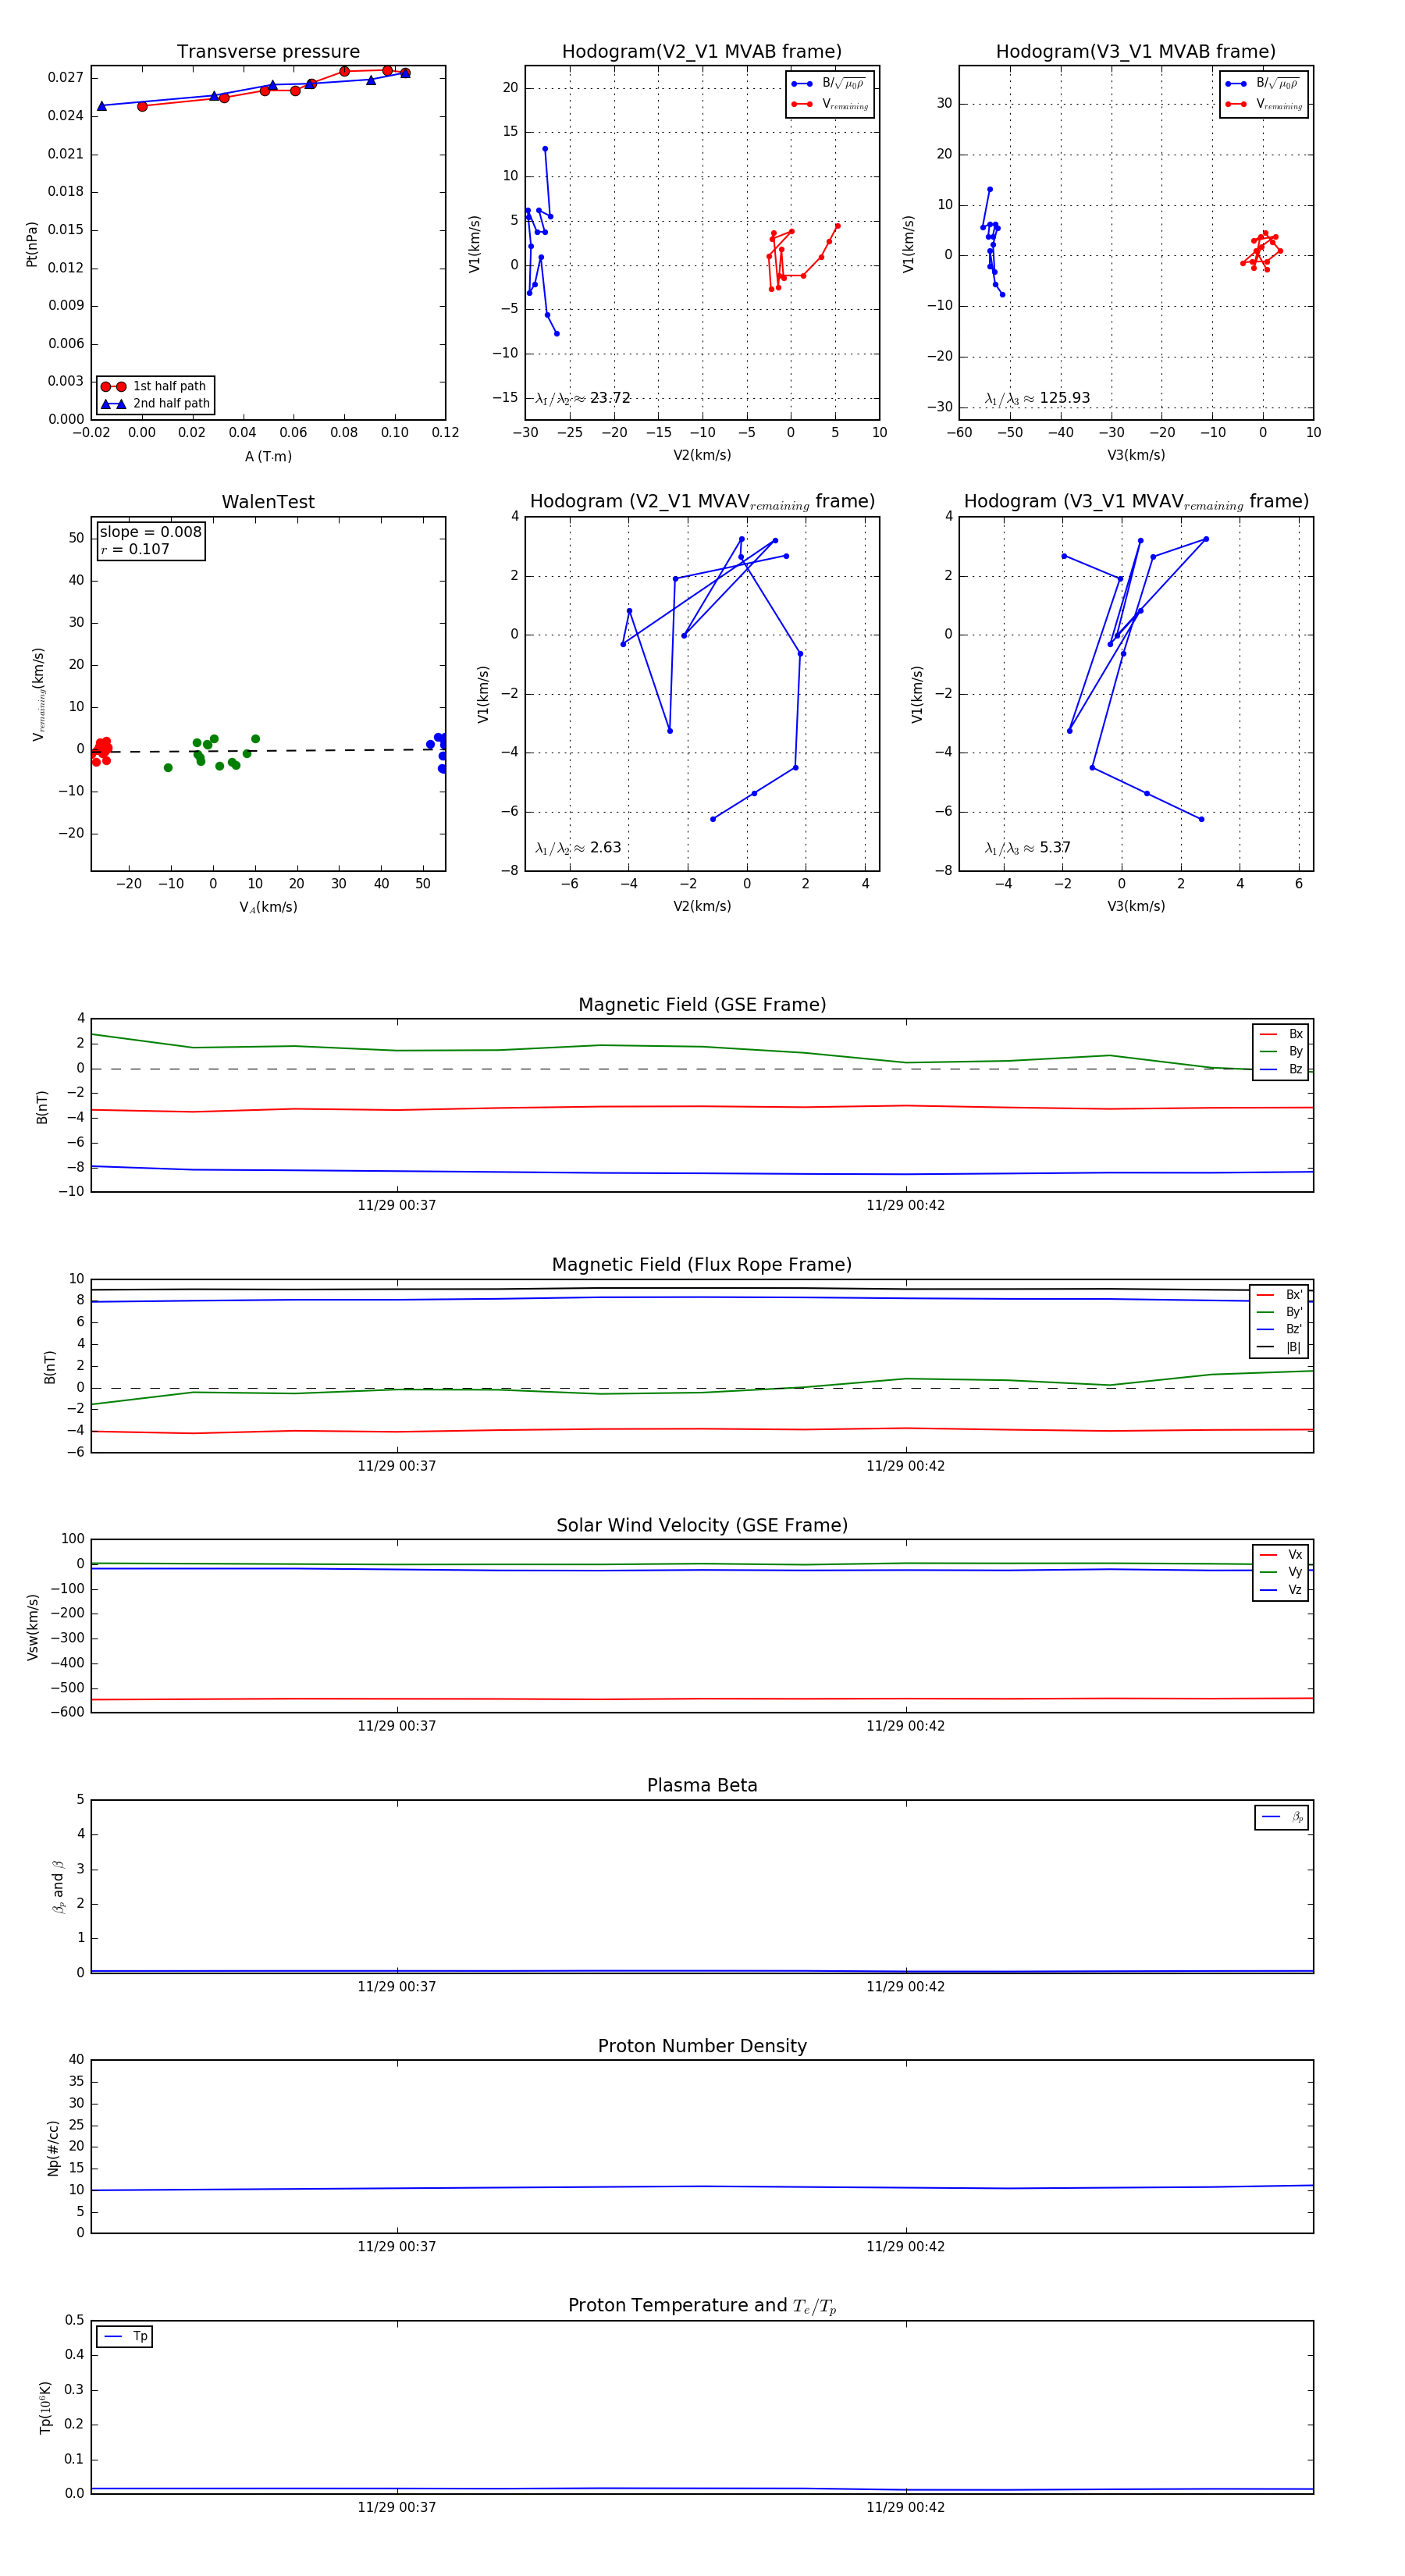
Task: Click the "By'" legend entry in Flux Rope plot
Action: pos(1279,1312)
